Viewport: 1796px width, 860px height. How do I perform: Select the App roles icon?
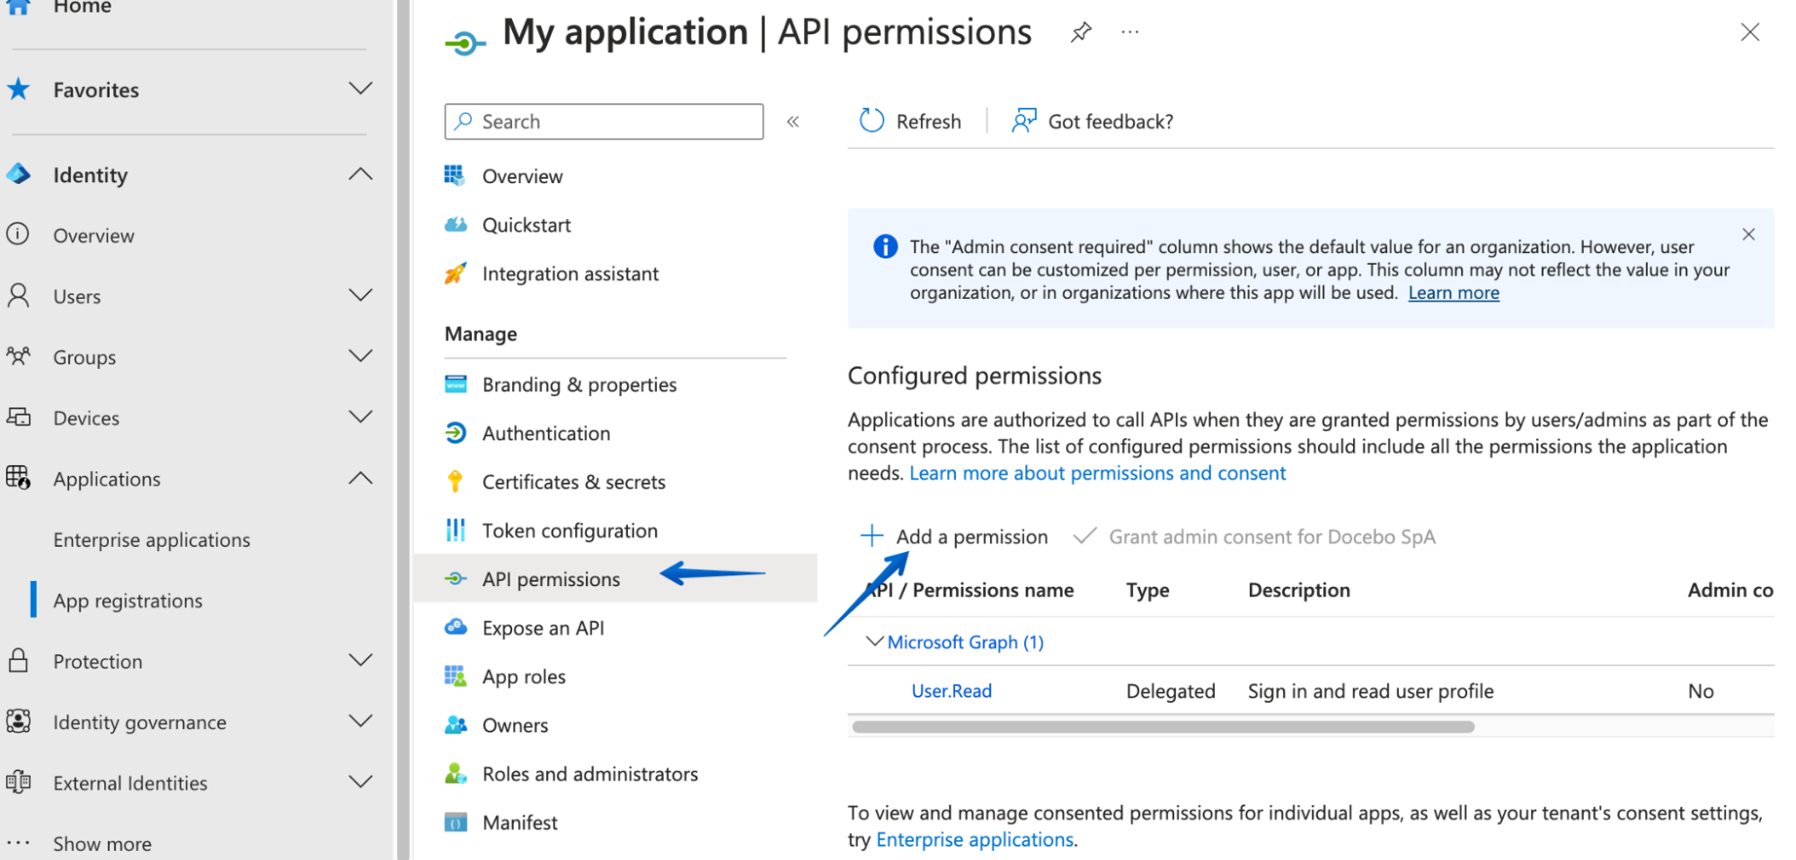coord(456,676)
